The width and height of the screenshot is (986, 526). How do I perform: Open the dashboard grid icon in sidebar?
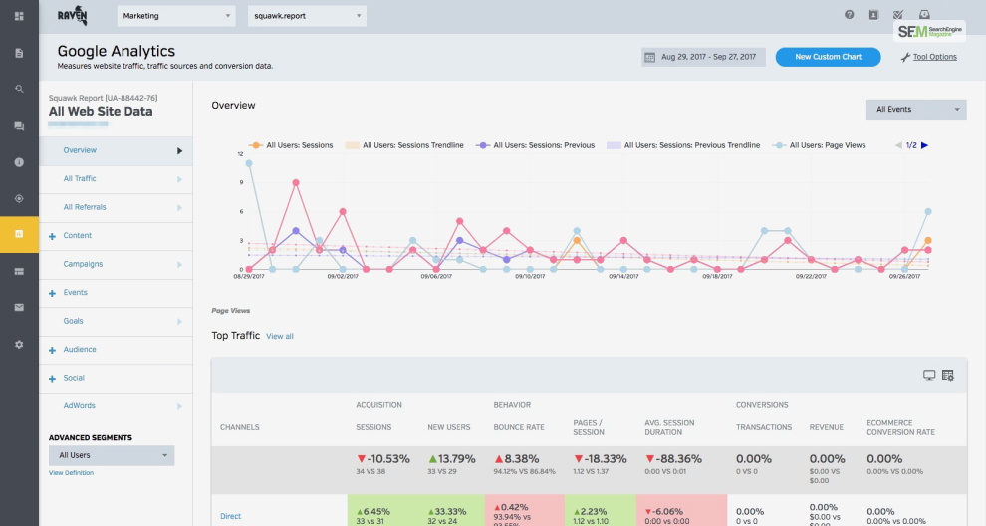(x=19, y=16)
